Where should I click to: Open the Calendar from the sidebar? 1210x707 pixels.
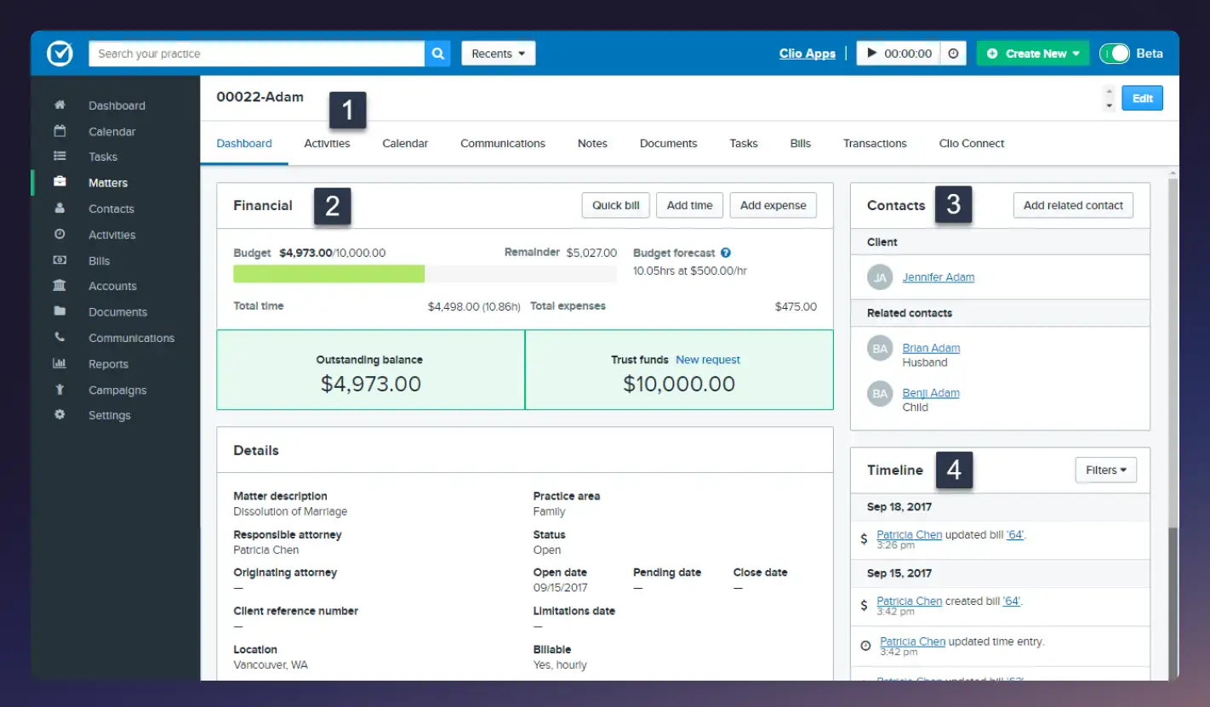click(111, 131)
